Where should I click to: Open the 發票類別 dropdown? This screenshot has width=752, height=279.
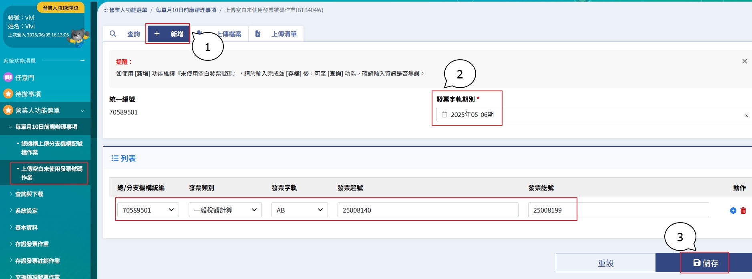(225, 210)
